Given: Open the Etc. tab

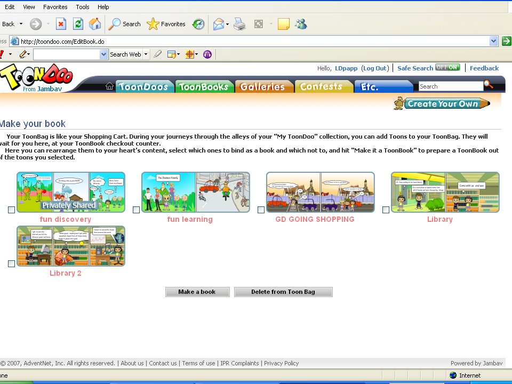Looking at the screenshot, I should coord(383,86).
